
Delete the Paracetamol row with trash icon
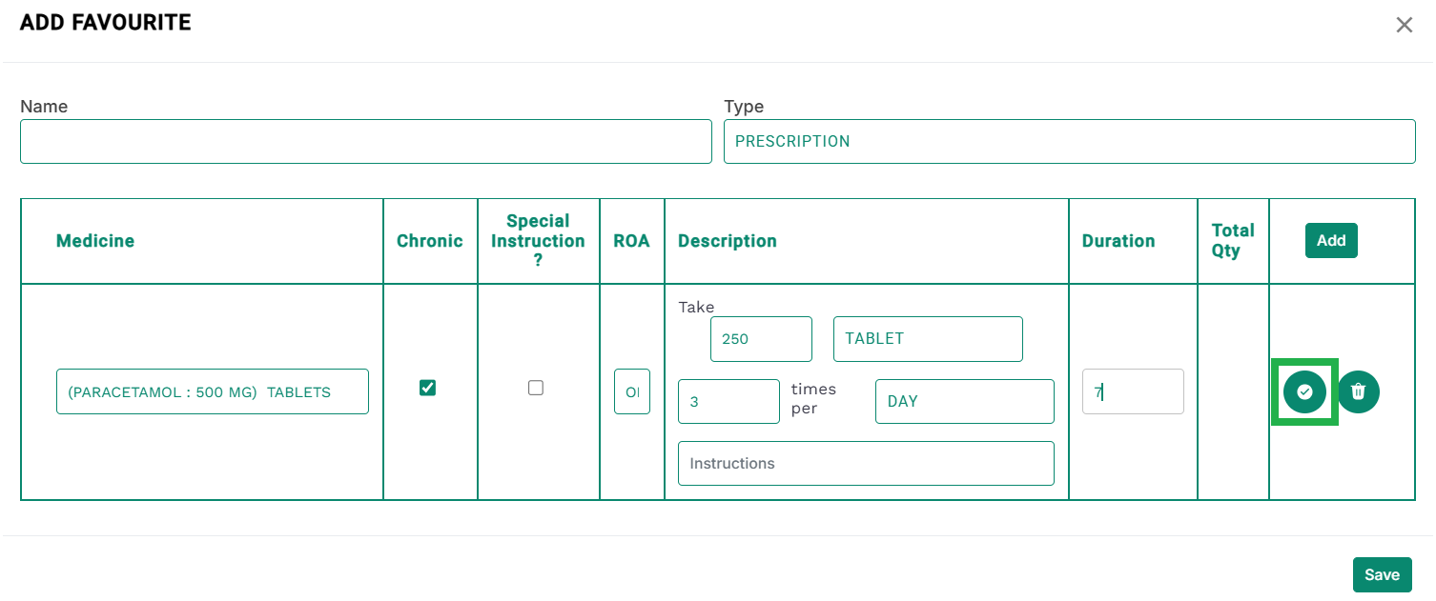[1359, 391]
